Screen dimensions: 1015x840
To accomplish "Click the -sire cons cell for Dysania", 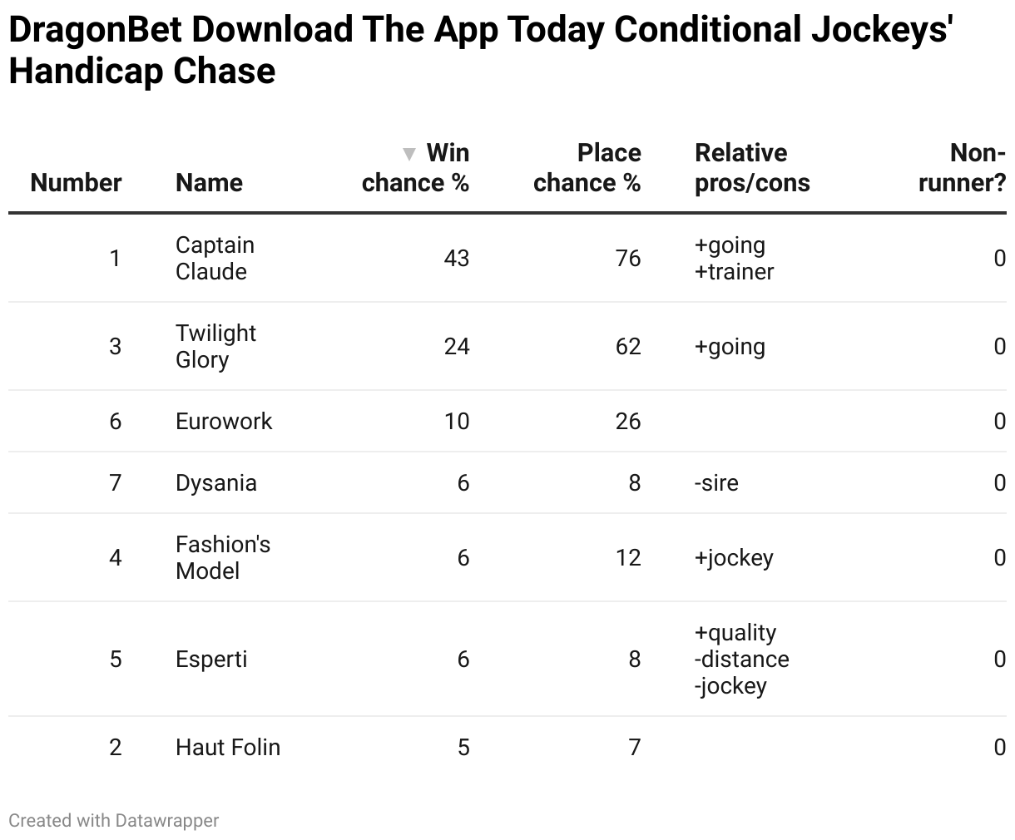I will (716, 483).
